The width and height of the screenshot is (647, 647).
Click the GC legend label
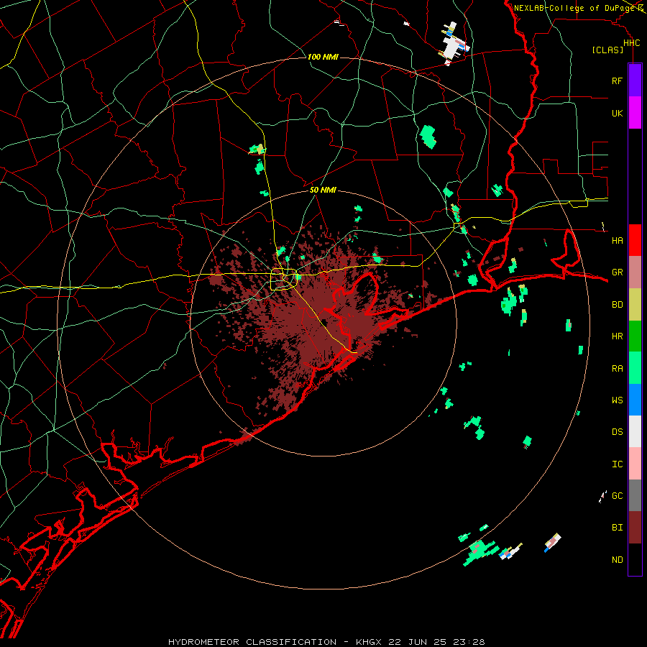(617, 495)
